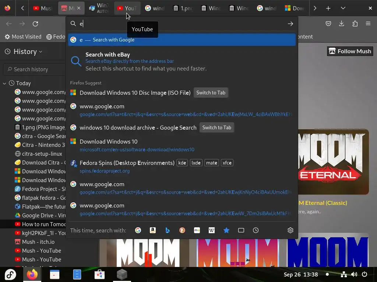Click the Firefox icon in taskbar
The image size is (377, 282).
click(32, 275)
